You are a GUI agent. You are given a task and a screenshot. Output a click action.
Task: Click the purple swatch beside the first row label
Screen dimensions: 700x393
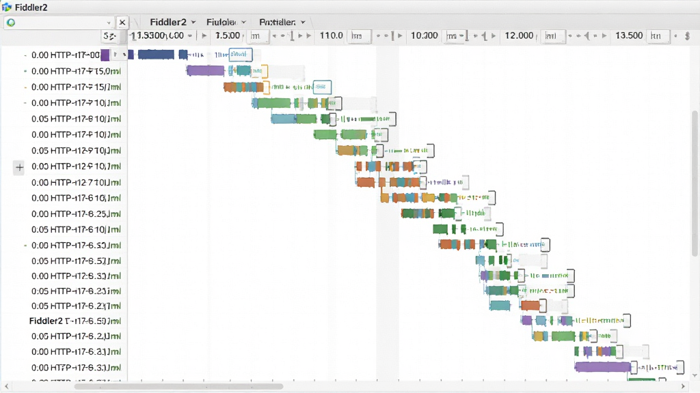pyautogui.click(x=105, y=55)
